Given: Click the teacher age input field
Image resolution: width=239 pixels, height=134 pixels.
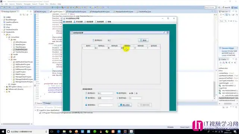Looking at the screenshot, I should pos(135,98).
